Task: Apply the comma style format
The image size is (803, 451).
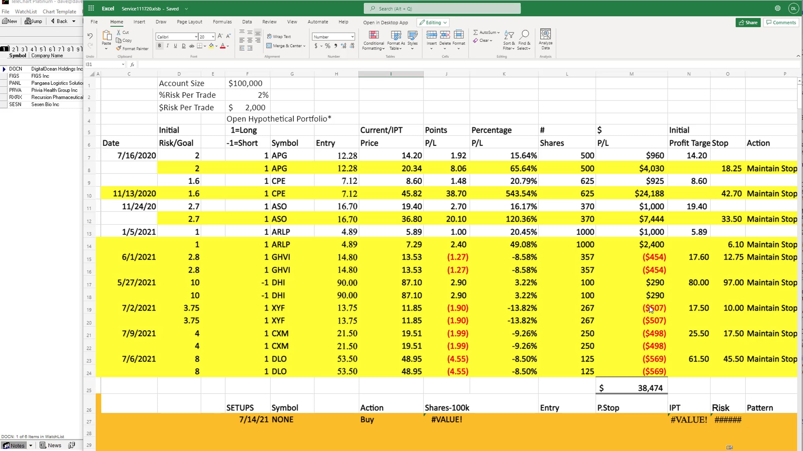Action: [336, 46]
